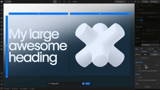The height and width of the screenshot is (90, 160).
Task: Add a grid area with Areas plus
Action: (158, 83)
